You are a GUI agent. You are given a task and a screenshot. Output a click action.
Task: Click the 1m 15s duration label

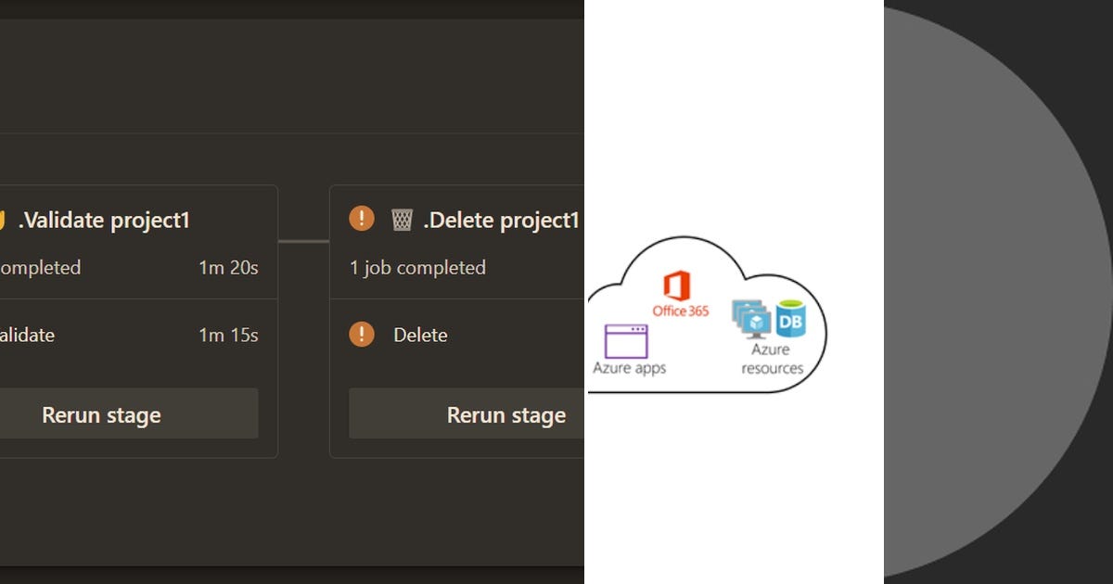tap(226, 335)
